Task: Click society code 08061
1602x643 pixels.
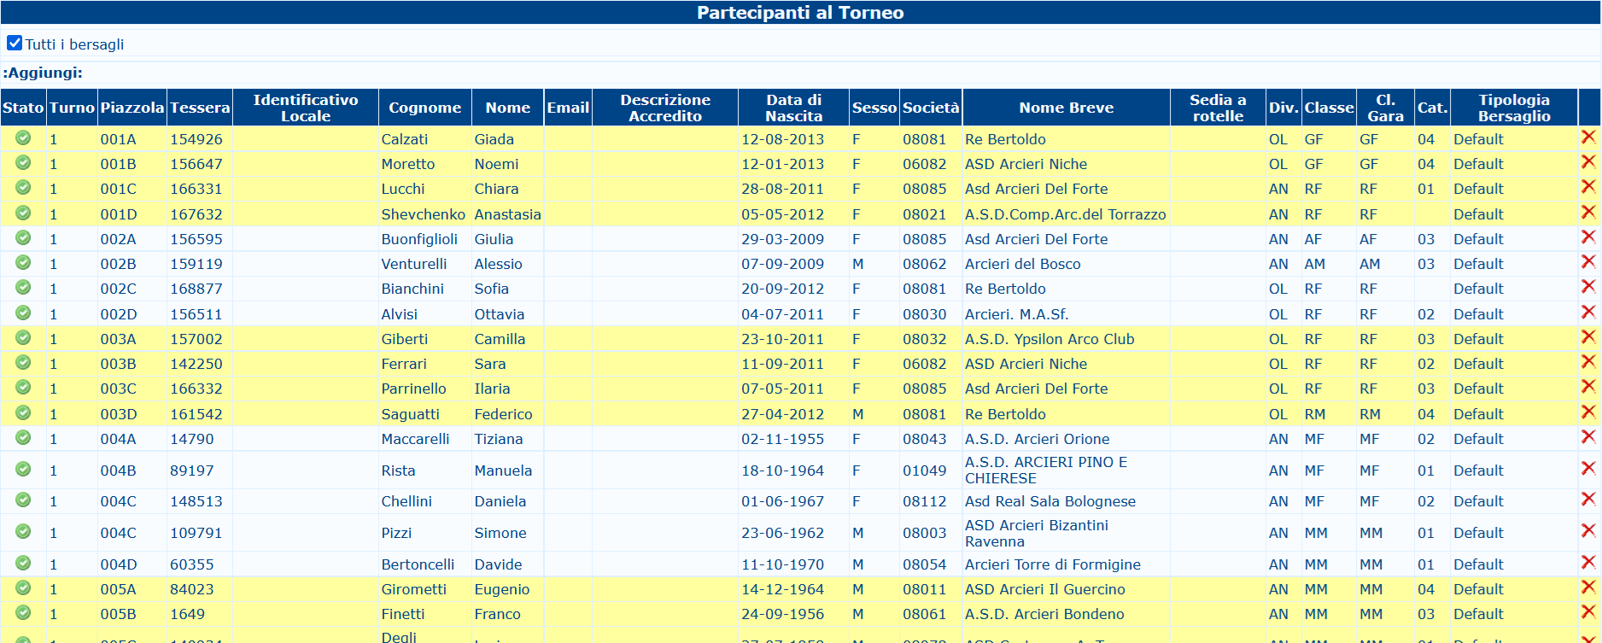Action: [925, 614]
